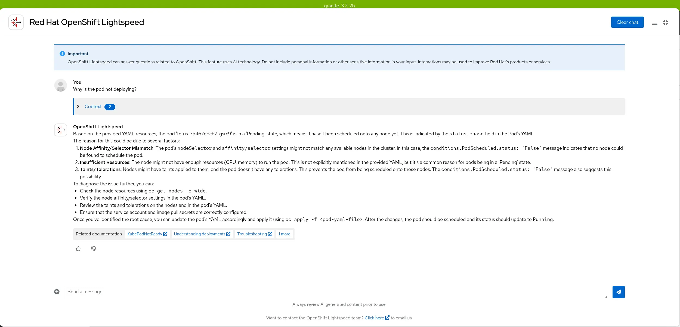The height and width of the screenshot is (327, 680).
Task: Open KubePodNotReady documentation link
Action: click(x=147, y=234)
